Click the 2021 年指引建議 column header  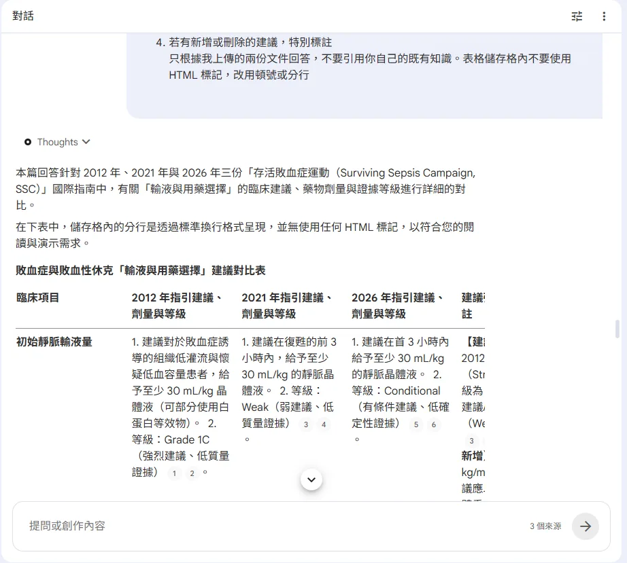[286, 306]
